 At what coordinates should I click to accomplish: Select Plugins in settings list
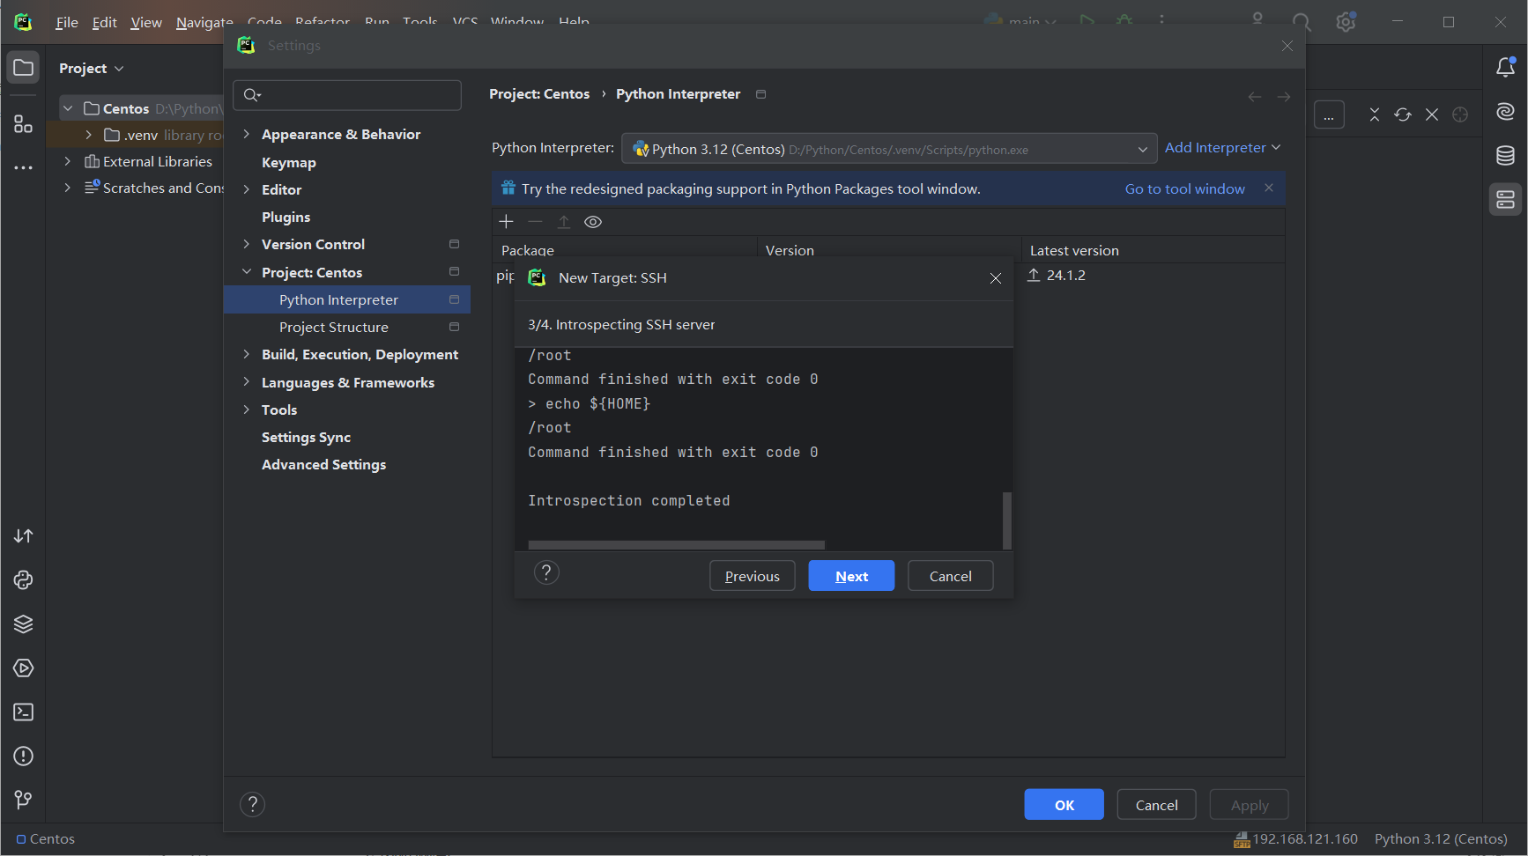point(286,217)
